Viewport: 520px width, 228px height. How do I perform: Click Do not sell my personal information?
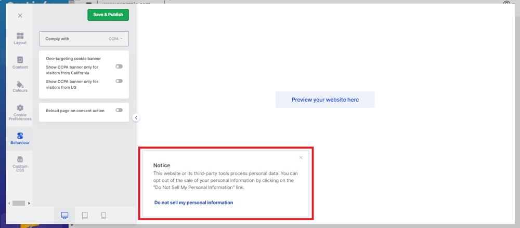point(193,203)
